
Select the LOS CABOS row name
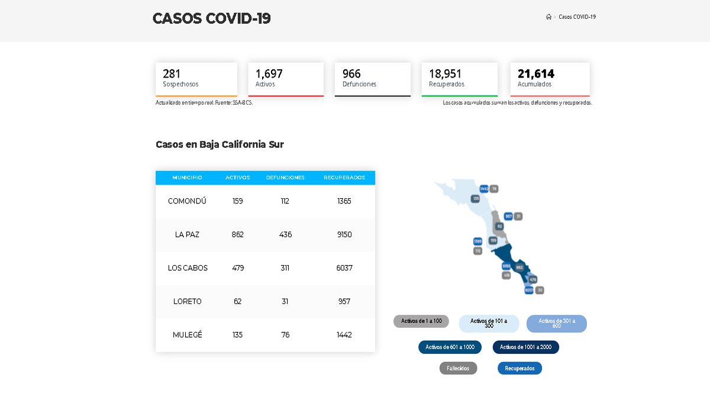point(188,268)
